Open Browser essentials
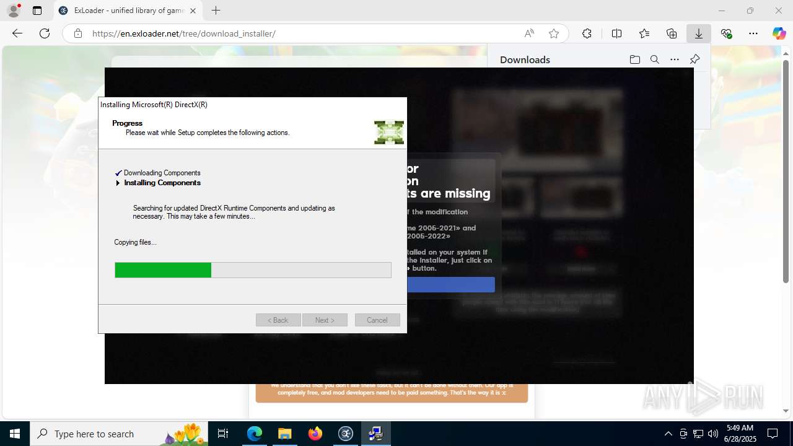 726,33
